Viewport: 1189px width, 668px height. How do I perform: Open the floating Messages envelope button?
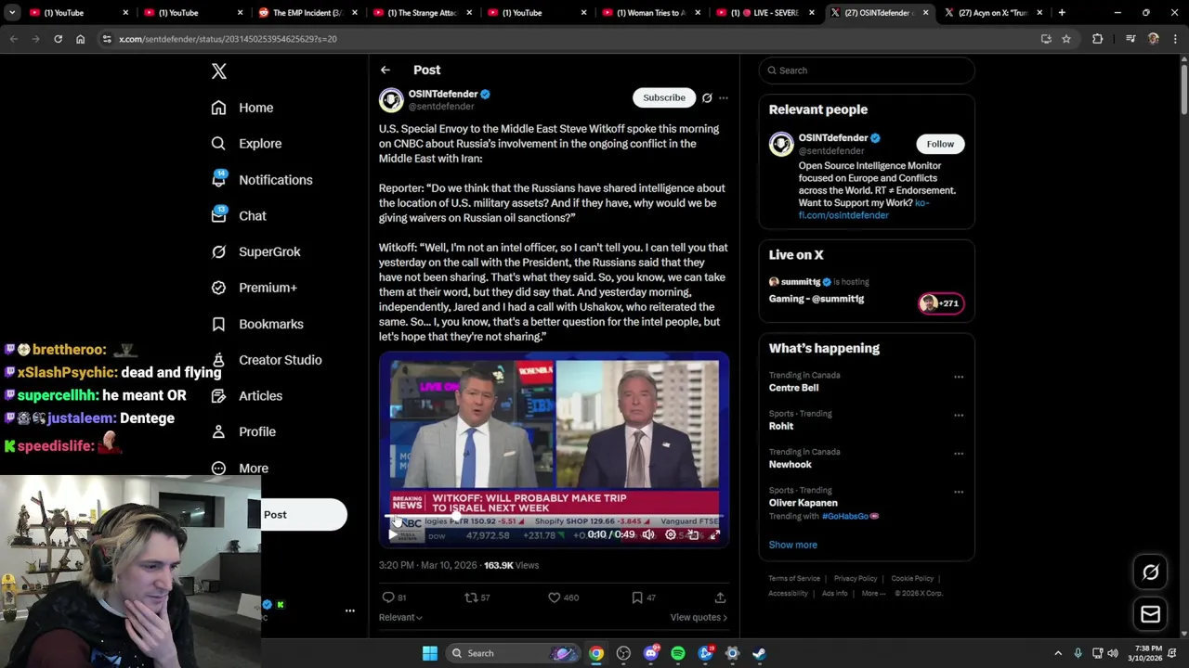coord(1150,614)
